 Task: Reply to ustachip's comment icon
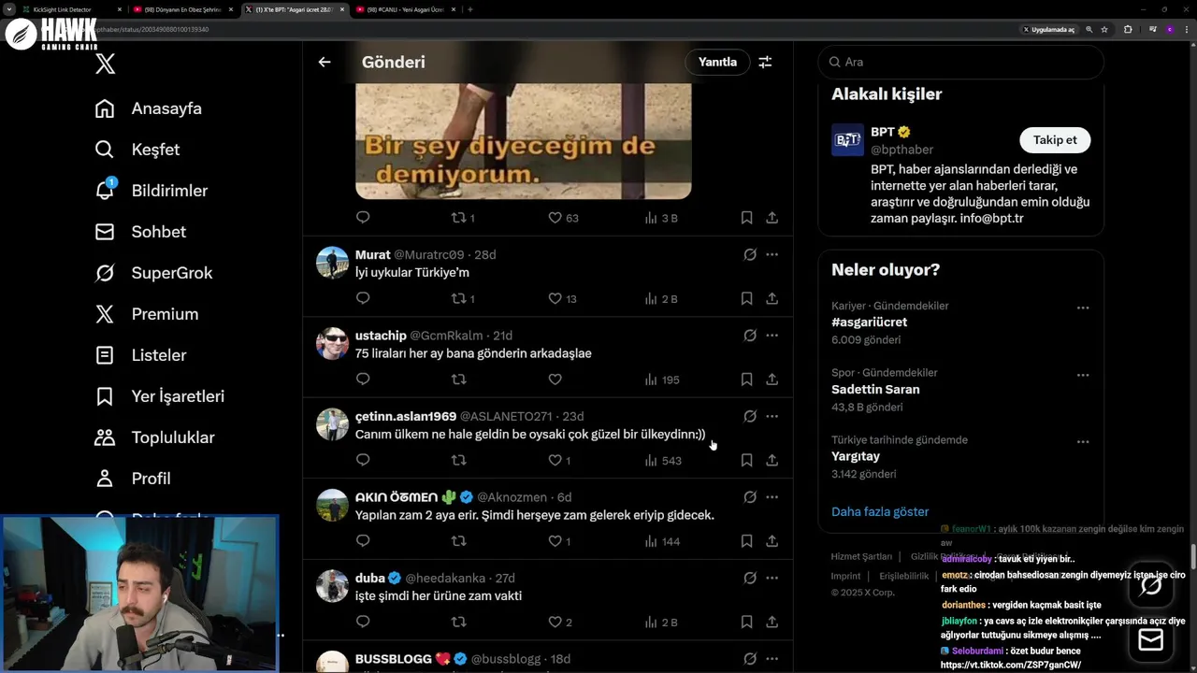click(x=363, y=379)
